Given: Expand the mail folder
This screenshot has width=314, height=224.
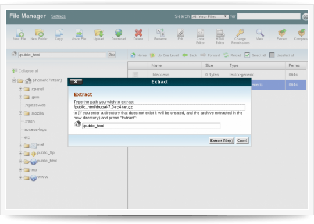Looking at the screenshot, I should [x=20, y=145].
